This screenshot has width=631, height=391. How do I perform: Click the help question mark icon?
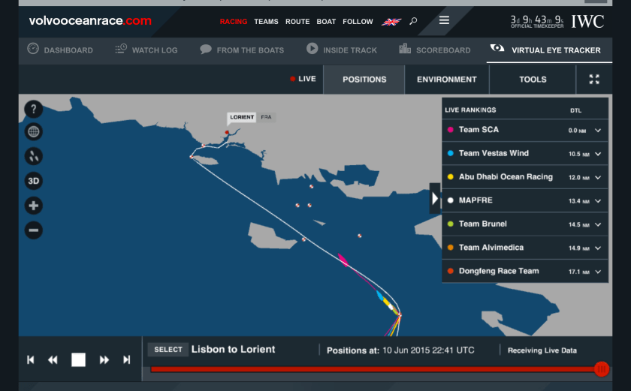click(34, 109)
